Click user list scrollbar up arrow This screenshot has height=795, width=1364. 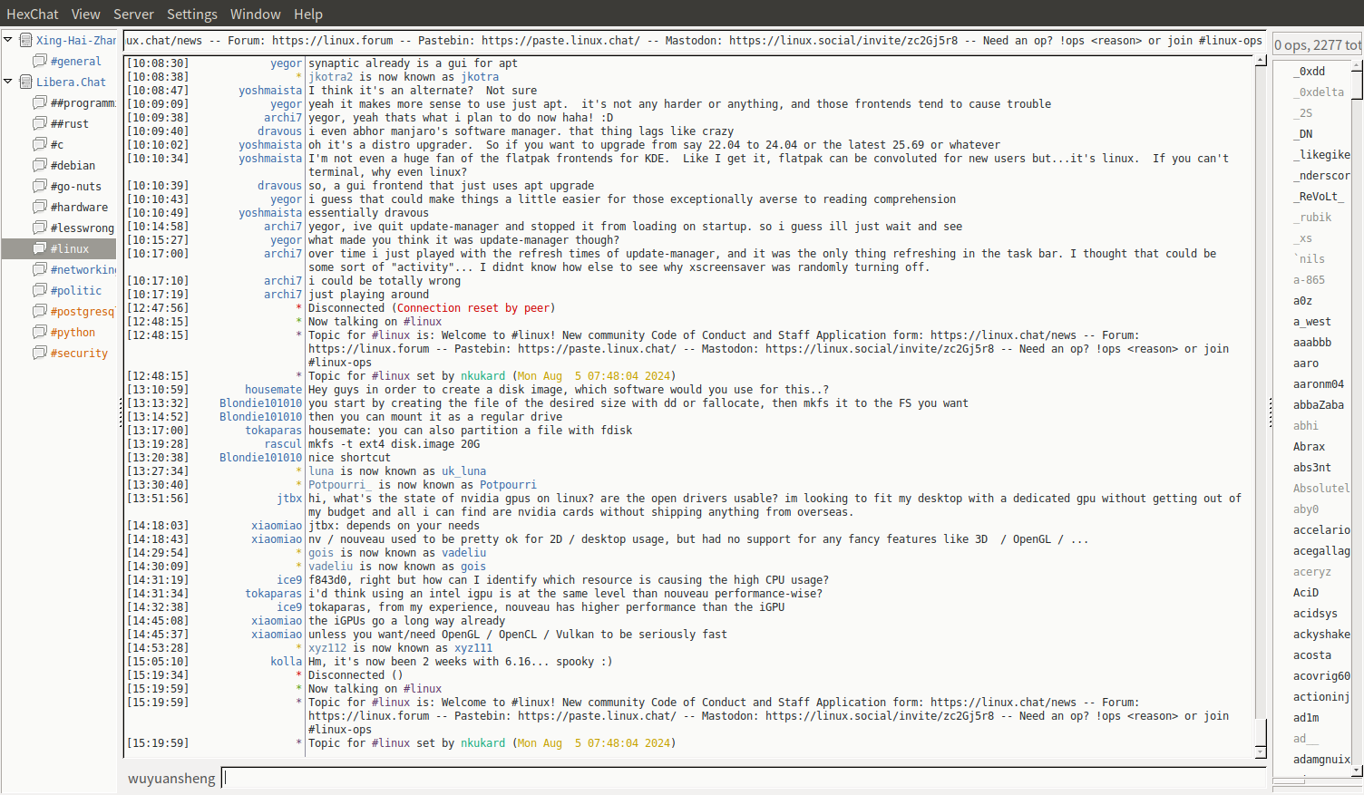(x=1357, y=65)
